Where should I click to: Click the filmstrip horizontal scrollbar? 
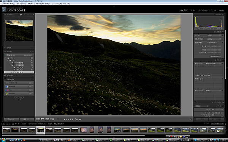click(x=73, y=135)
